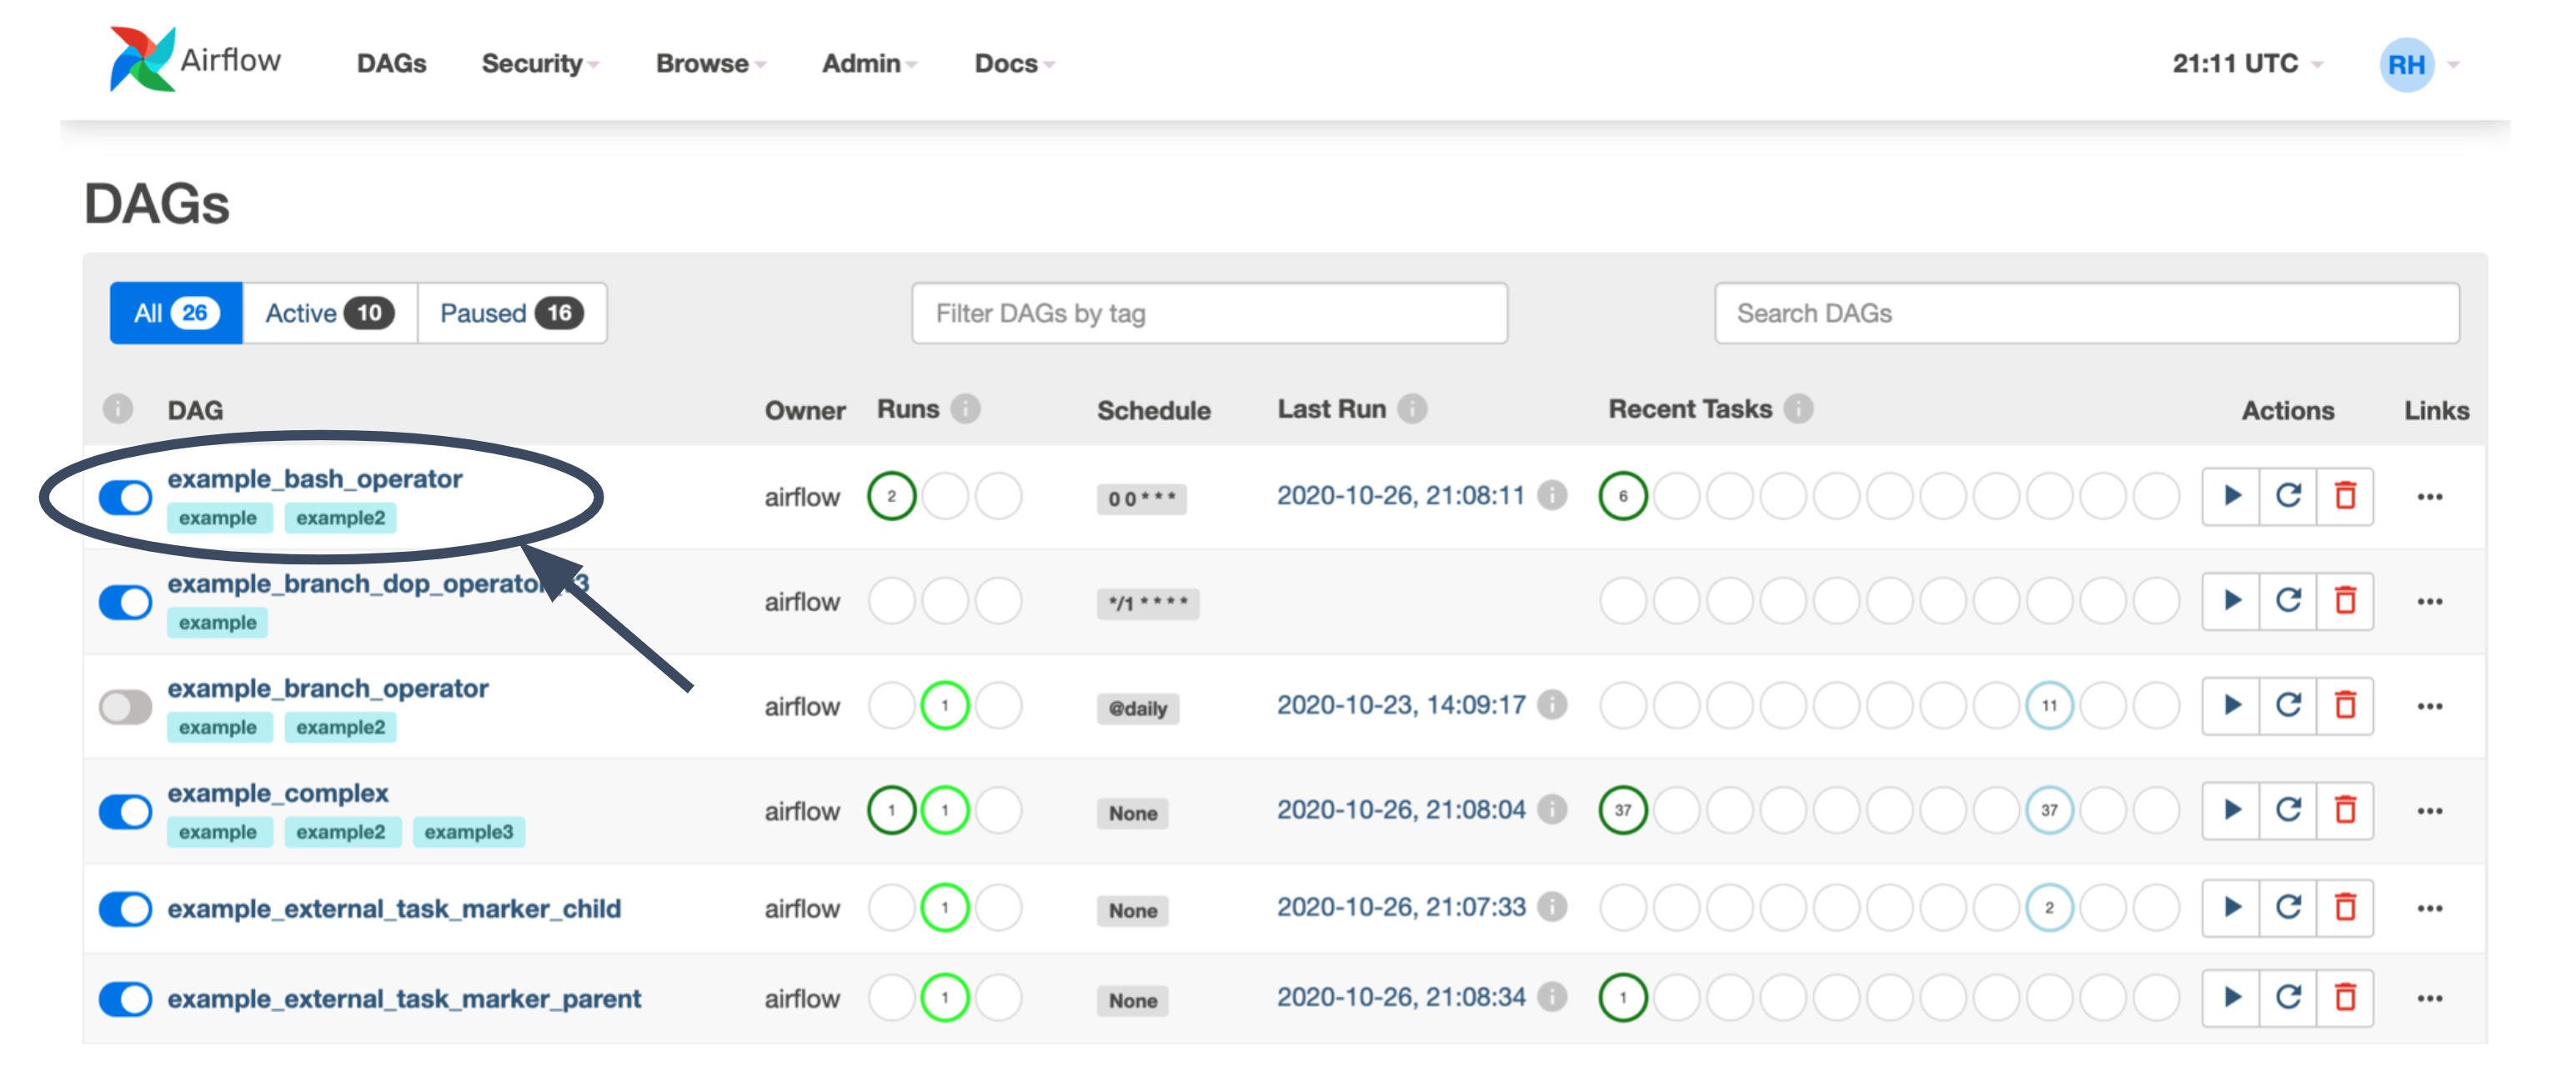The width and height of the screenshot is (2576, 1092).
Task: Refresh the example_external_task_marker_child DAG
Action: (x=2288, y=908)
